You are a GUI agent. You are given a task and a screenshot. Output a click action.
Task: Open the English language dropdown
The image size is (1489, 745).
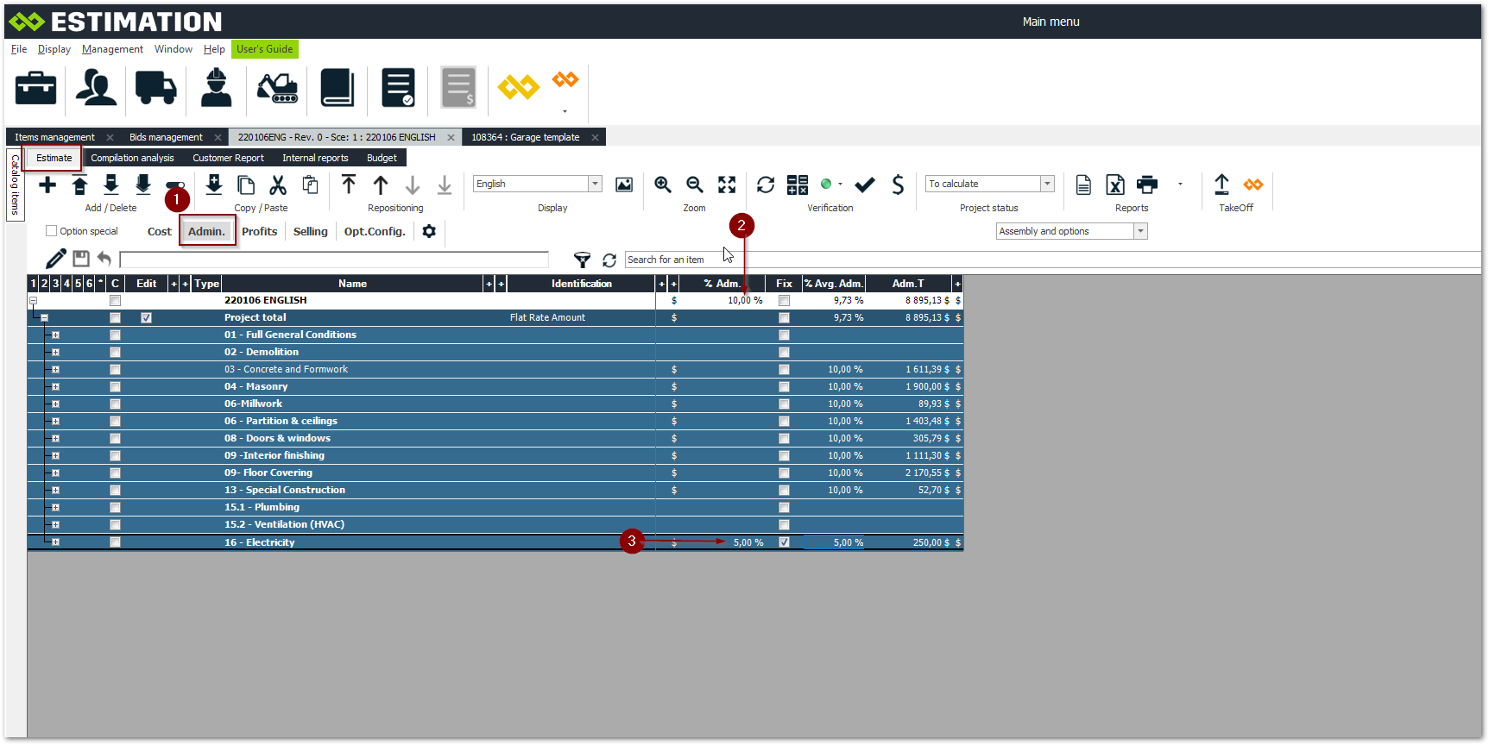(x=595, y=184)
